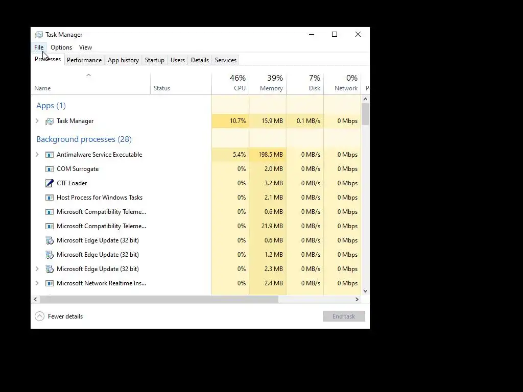Switch to the Performance tab

click(x=84, y=60)
